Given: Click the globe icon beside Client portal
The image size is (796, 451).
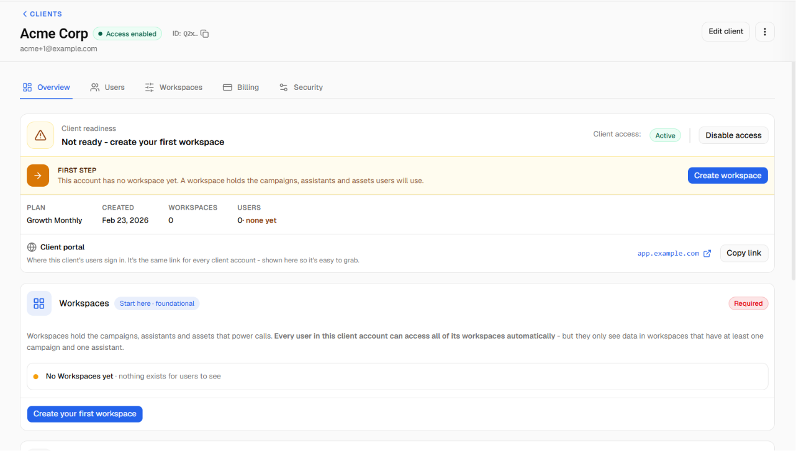Looking at the screenshot, I should [x=32, y=247].
